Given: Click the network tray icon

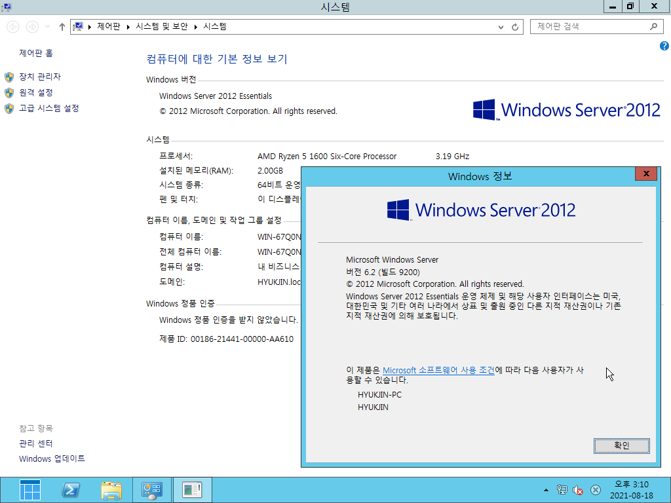Looking at the screenshot, I should (562, 490).
